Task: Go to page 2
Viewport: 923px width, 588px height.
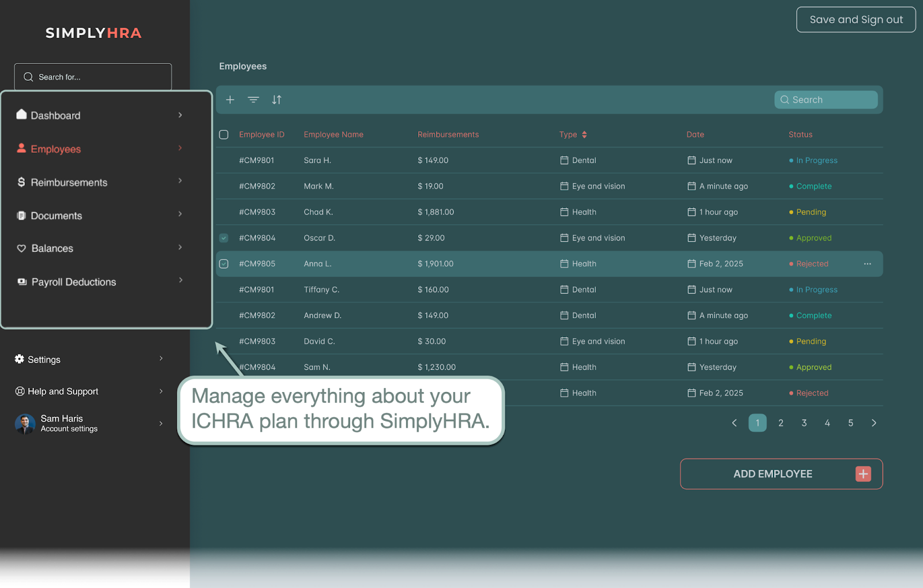Action: tap(781, 423)
